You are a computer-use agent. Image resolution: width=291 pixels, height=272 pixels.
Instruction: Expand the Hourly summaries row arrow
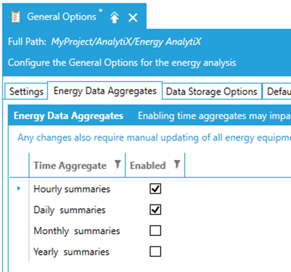tap(19, 189)
